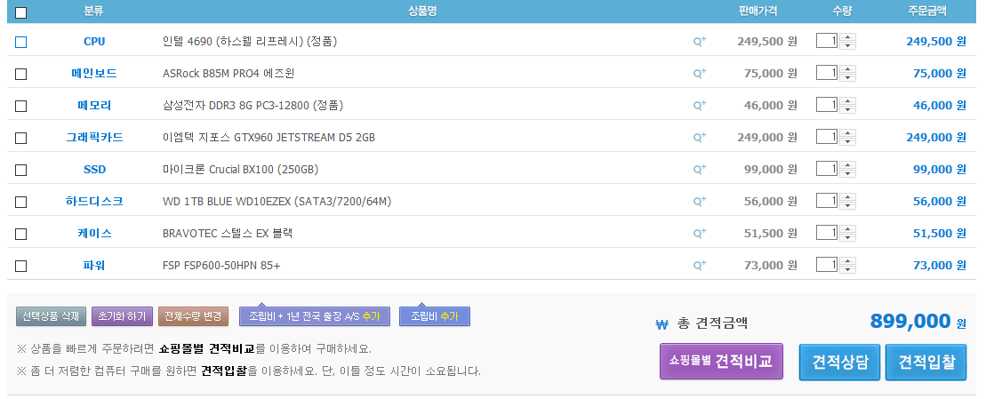
Task: Open the 메인보드 category link
Action: click(x=94, y=74)
